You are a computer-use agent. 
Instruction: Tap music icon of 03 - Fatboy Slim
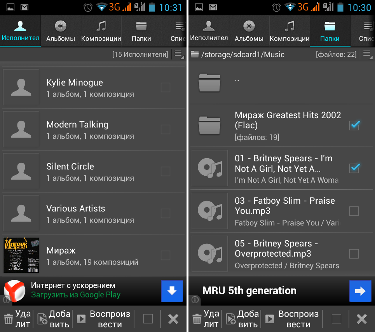pyautogui.click(x=209, y=211)
